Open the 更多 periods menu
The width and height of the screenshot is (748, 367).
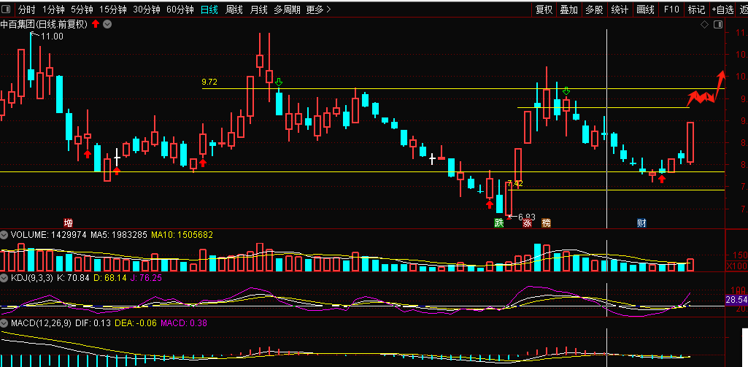(318, 9)
